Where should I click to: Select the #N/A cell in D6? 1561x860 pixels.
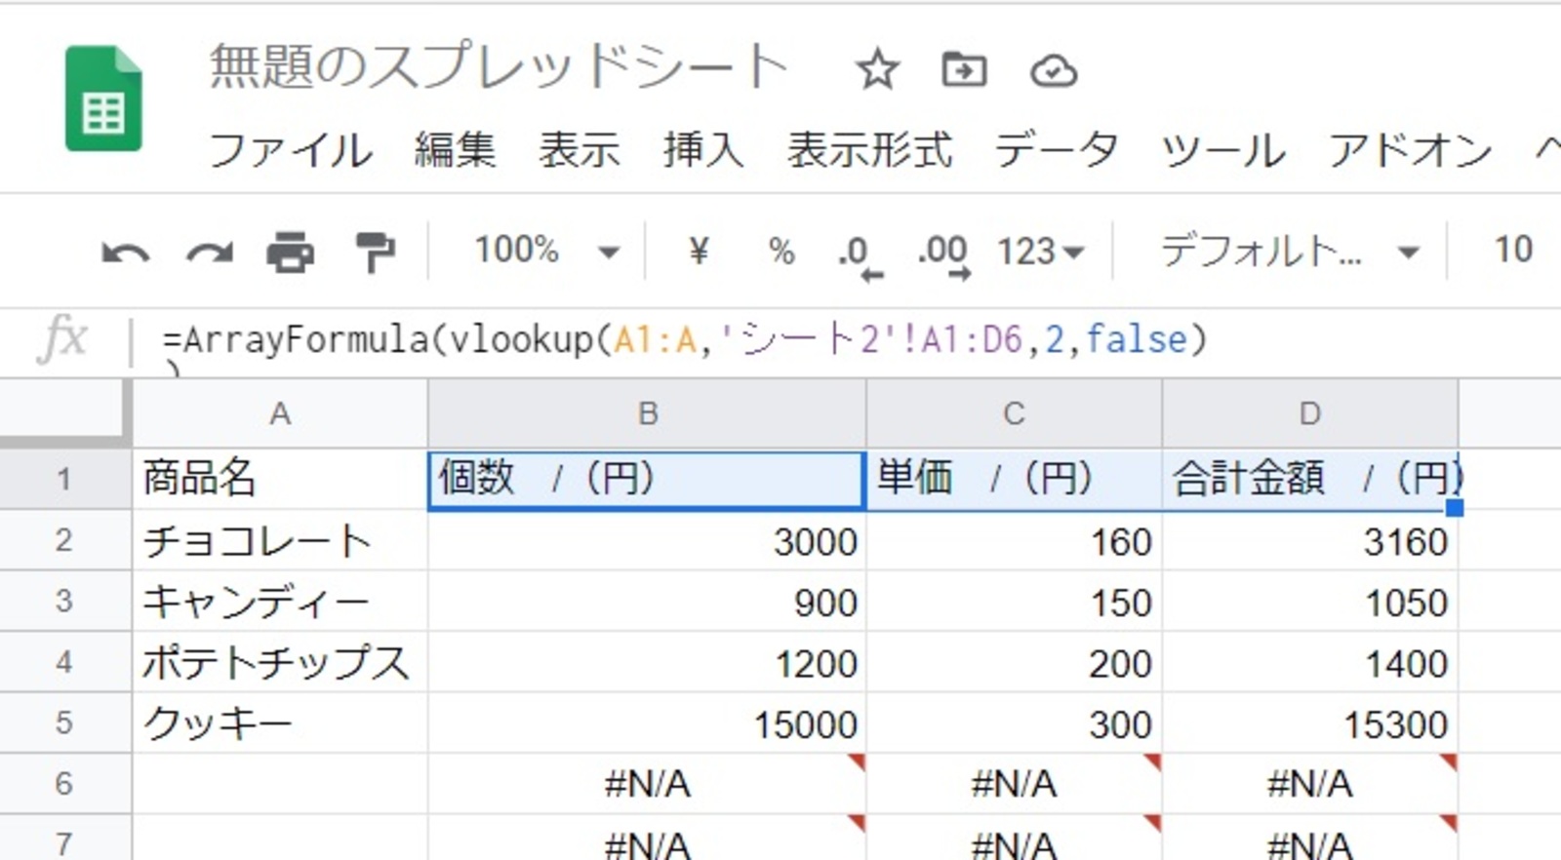click(x=1309, y=783)
